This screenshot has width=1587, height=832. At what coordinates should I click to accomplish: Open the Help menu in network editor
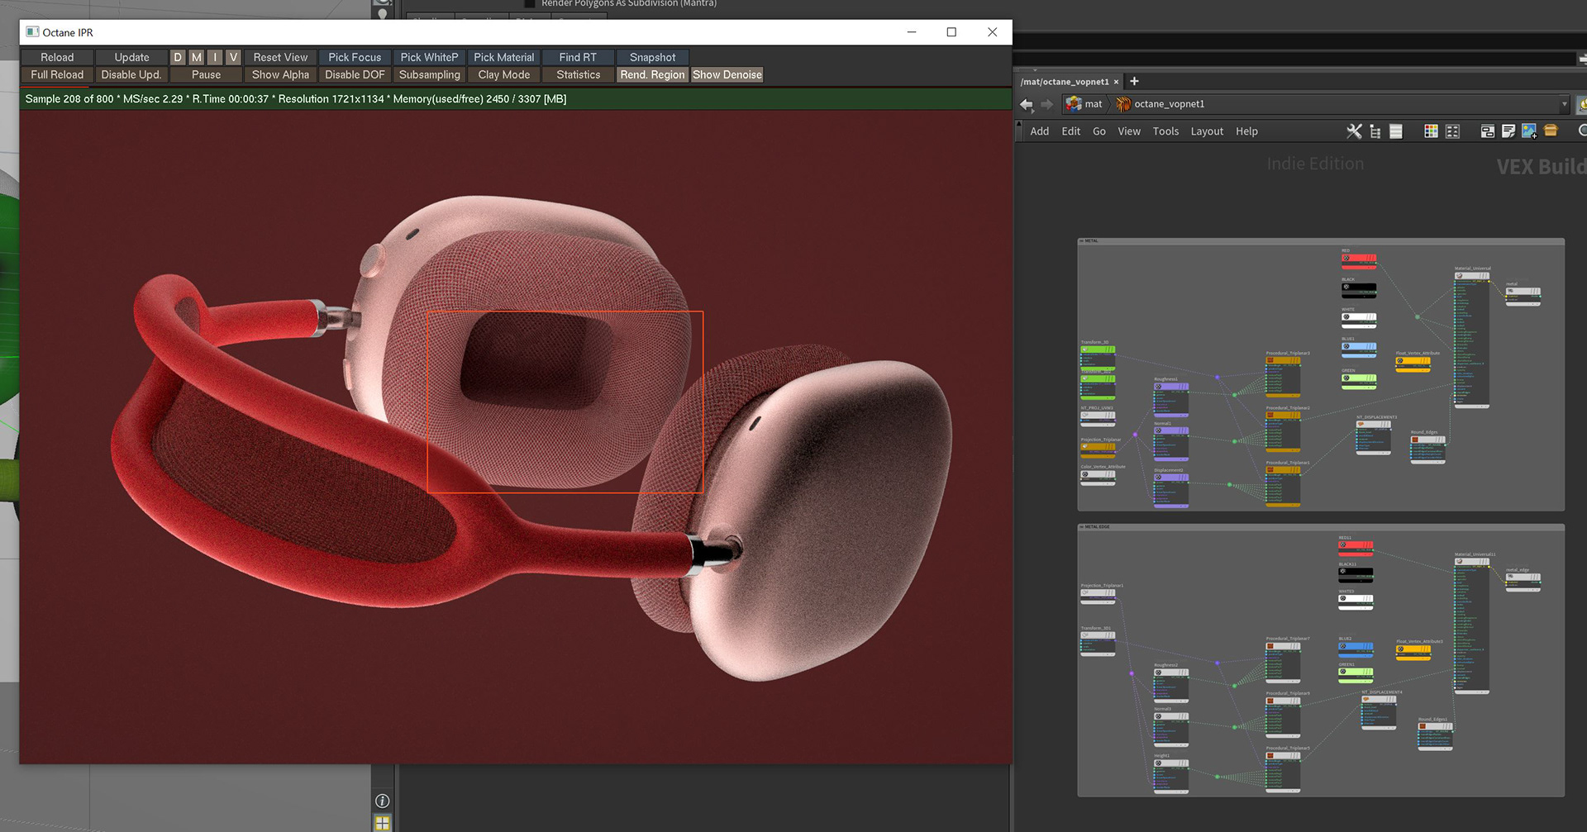coord(1246,131)
